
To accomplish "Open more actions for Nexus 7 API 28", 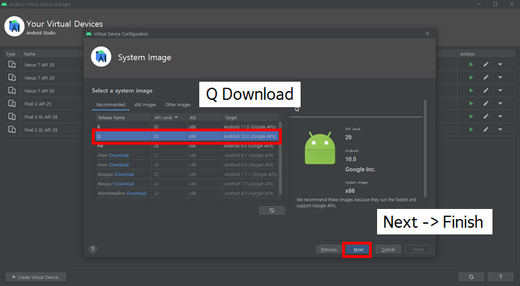I will coord(500,64).
